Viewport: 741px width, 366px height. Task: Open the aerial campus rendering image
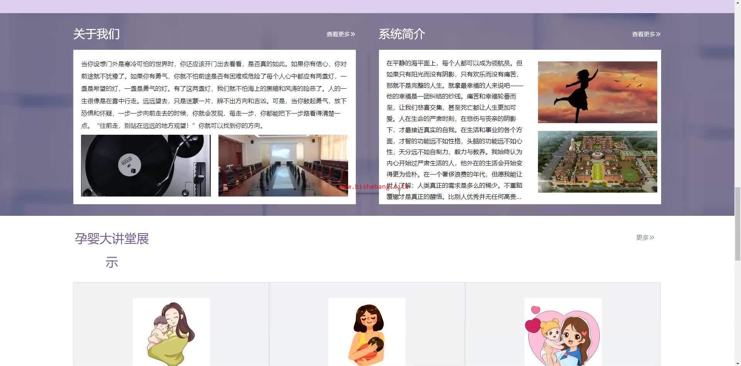click(597, 162)
